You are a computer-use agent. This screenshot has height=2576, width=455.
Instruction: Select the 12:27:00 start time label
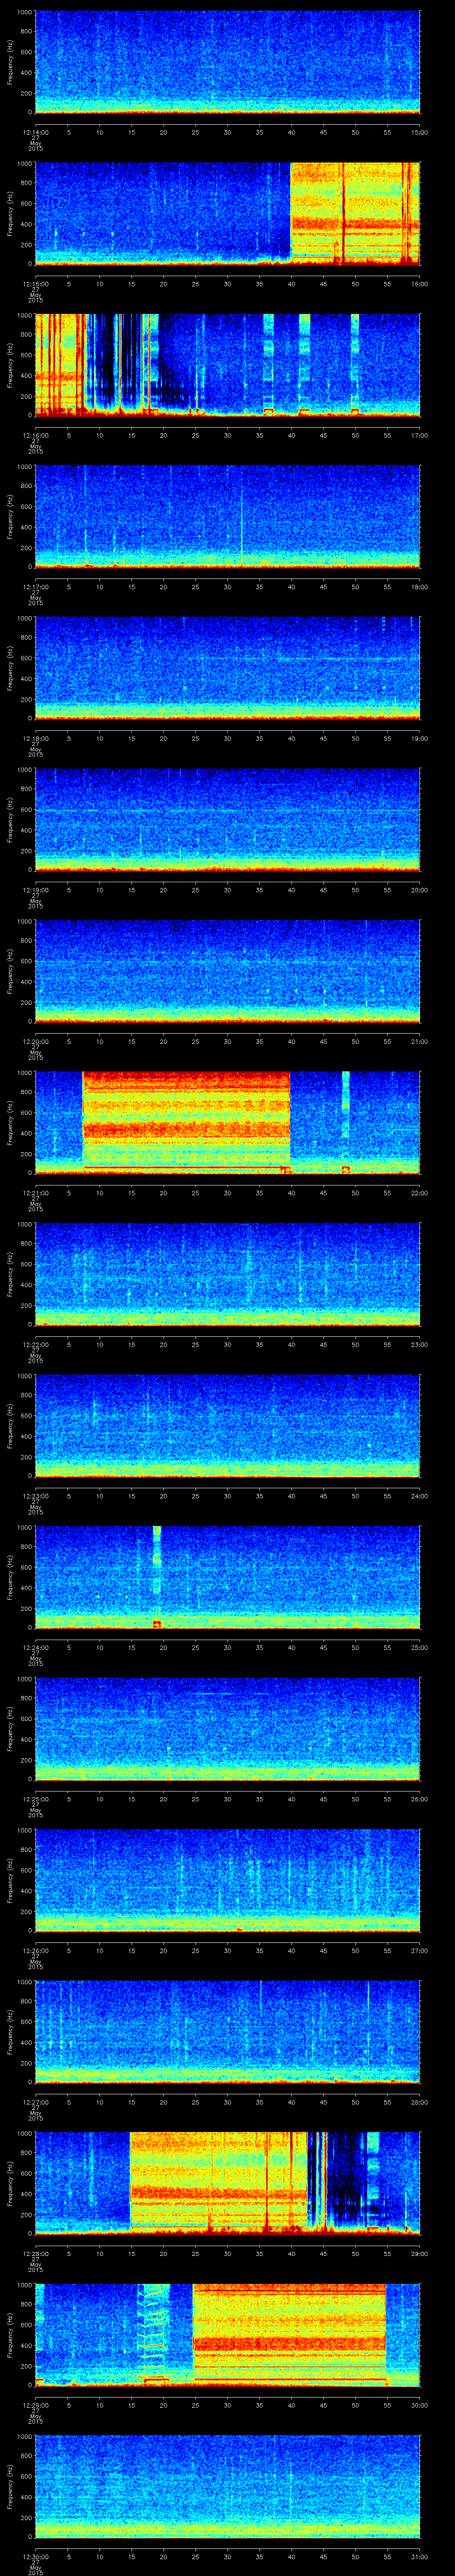tap(35, 2101)
